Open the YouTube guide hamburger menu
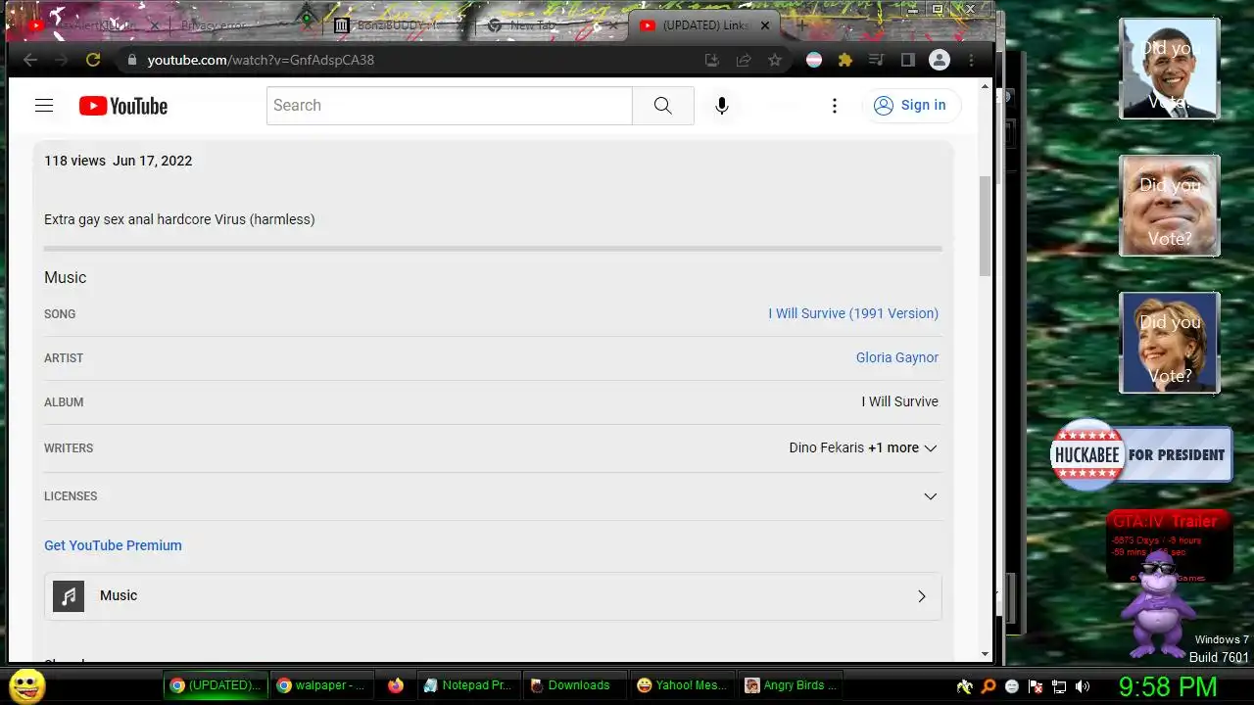 44,106
